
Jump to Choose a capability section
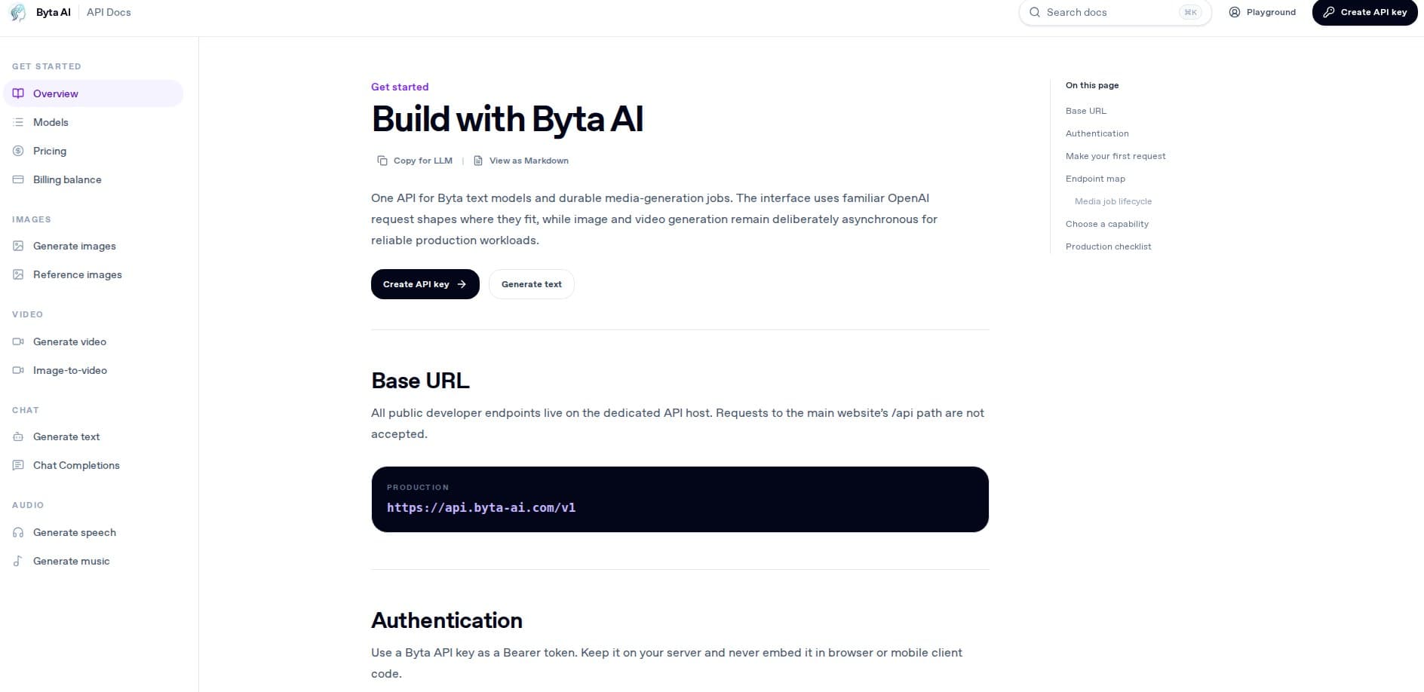[1107, 224]
